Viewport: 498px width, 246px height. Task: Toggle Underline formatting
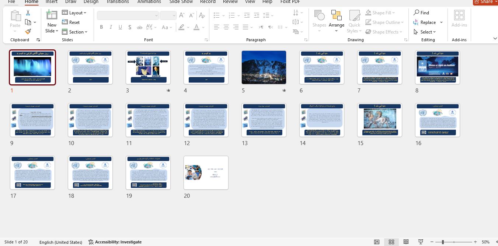pyautogui.click(x=120, y=27)
